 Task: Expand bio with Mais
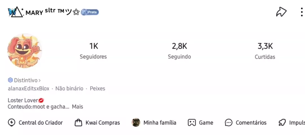point(77,107)
